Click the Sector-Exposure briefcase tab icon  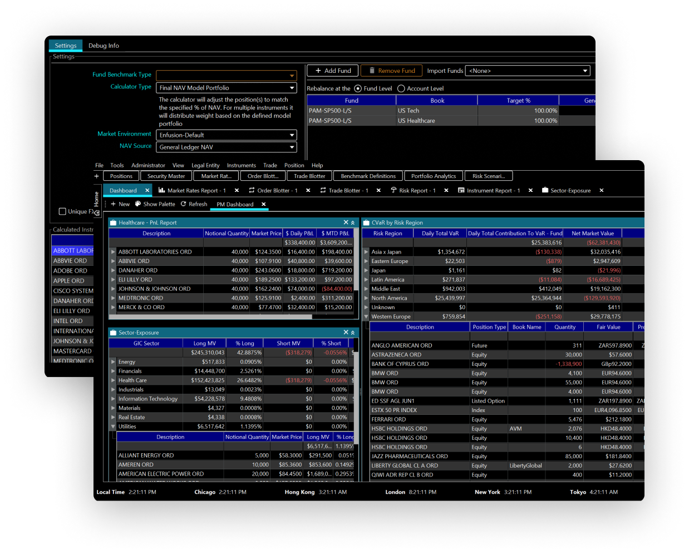(x=545, y=190)
